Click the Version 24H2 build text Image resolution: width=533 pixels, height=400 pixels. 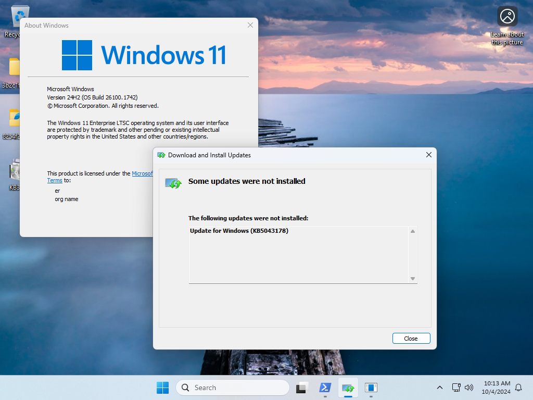point(93,97)
